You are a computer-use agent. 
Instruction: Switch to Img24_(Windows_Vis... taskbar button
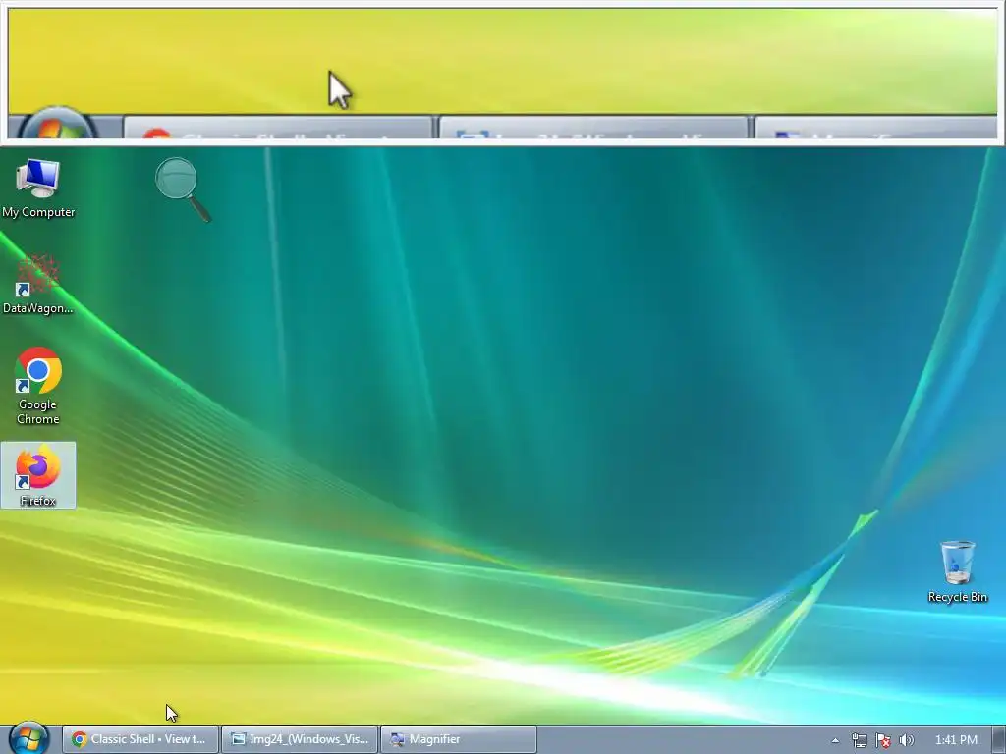300,739
